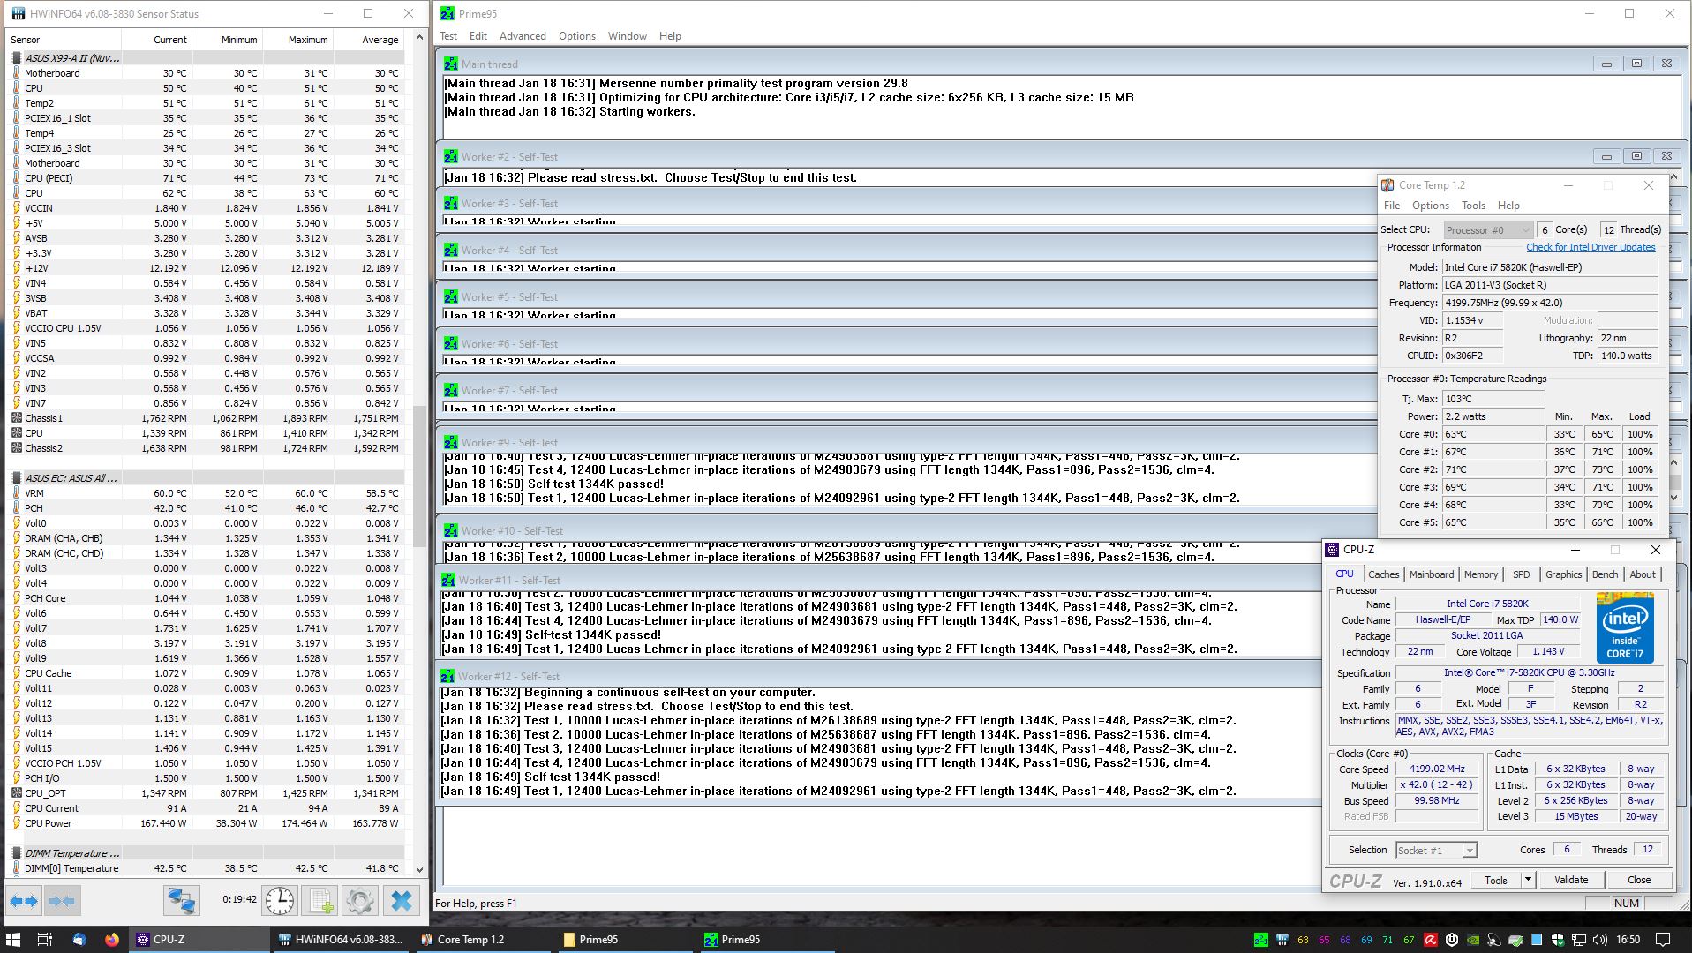The image size is (1692, 953).
Task: Switch to the Mainboard tab in CPU-Z
Action: pos(1431,574)
